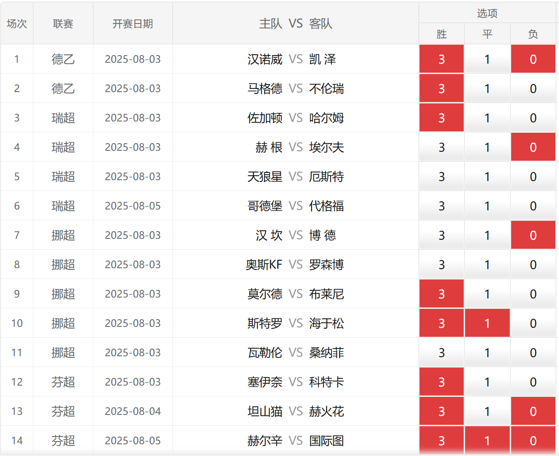This screenshot has width=559, height=456.
Task: Select 平 option 1 for 瓦勒伦 VS 桑纳菲
Action: click(x=487, y=353)
